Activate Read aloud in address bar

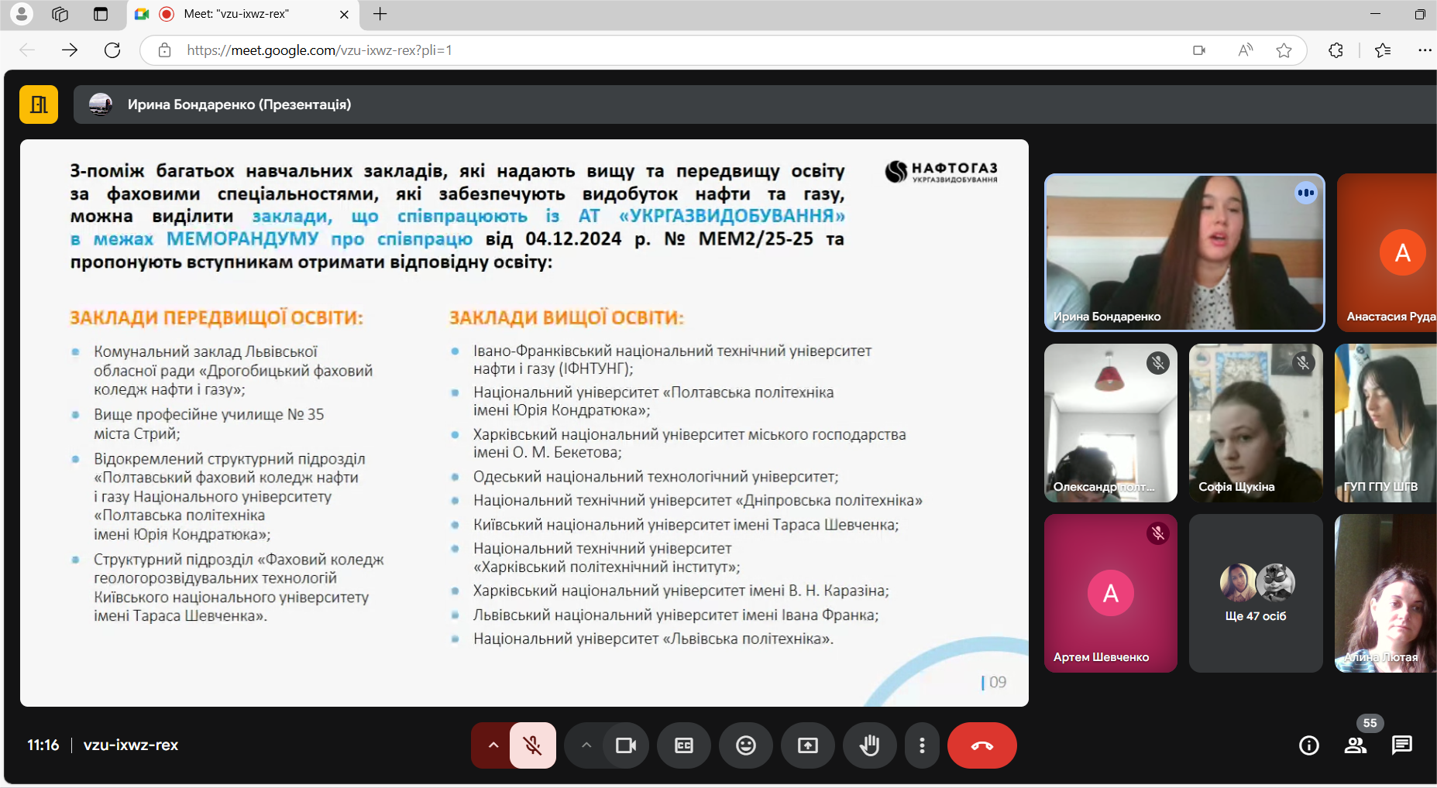coord(1245,50)
